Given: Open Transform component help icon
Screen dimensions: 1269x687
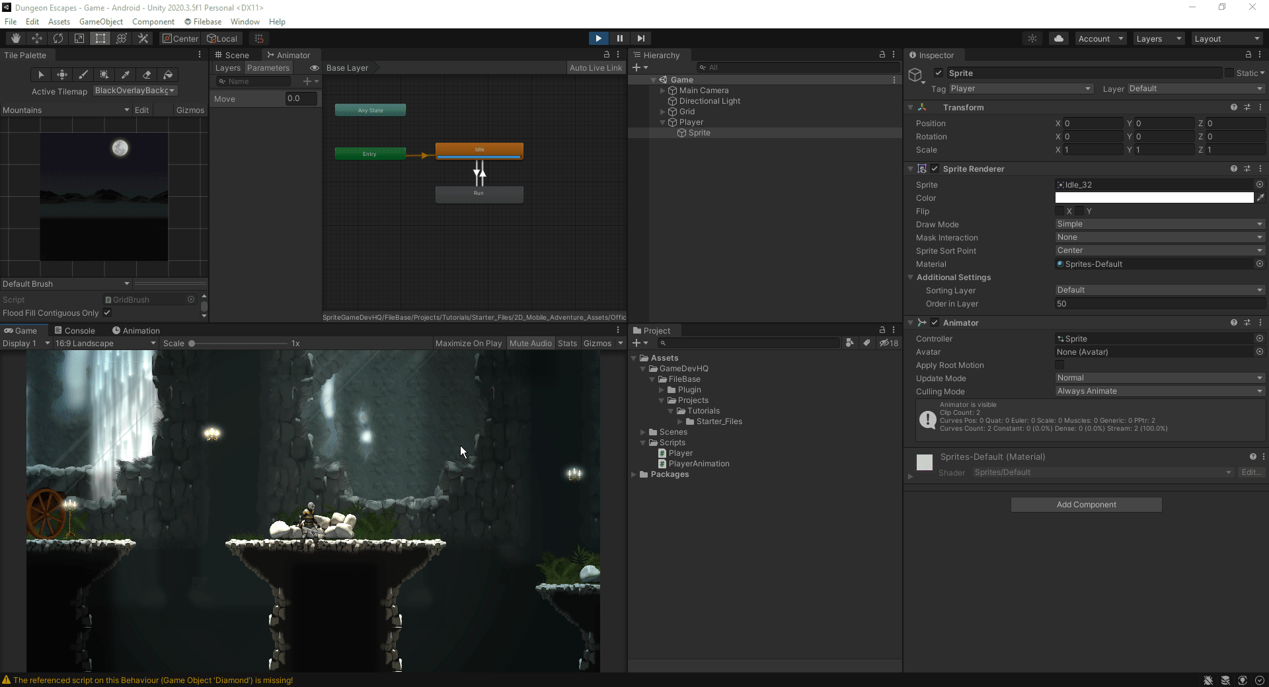Looking at the screenshot, I should [1234, 107].
